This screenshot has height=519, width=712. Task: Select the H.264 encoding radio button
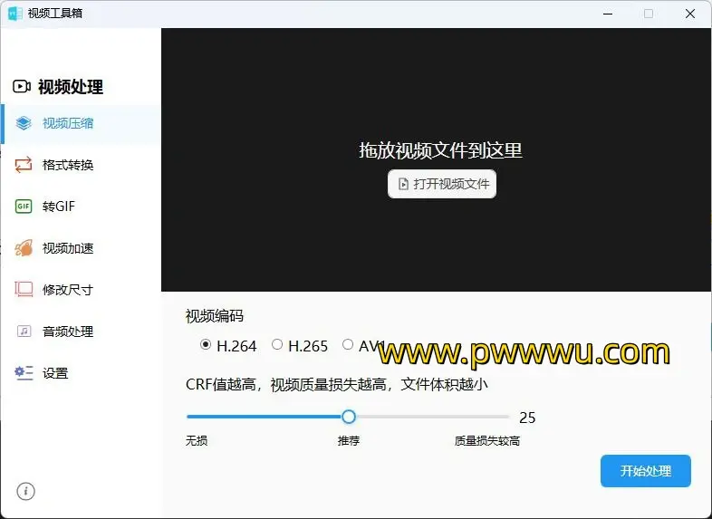pos(206,345)
